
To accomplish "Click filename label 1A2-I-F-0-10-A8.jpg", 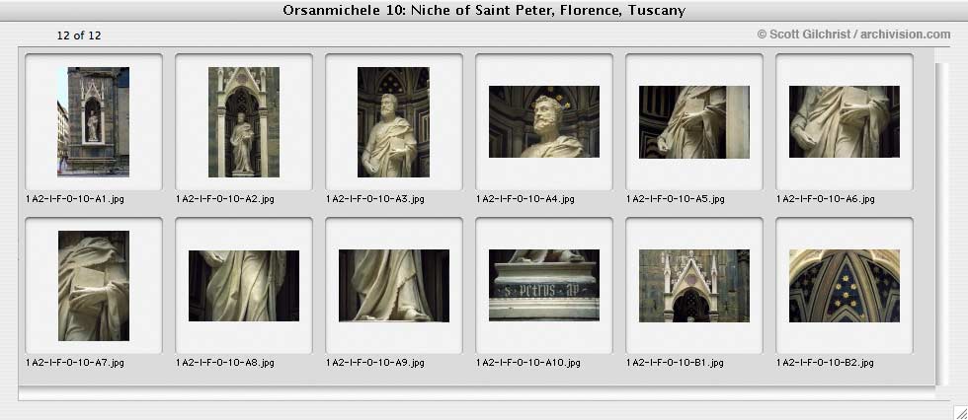I will tap(225, 363).
